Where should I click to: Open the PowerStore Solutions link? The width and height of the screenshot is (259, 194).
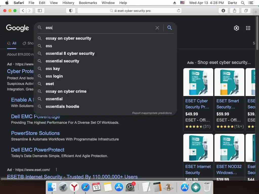[x=35, y=133]
